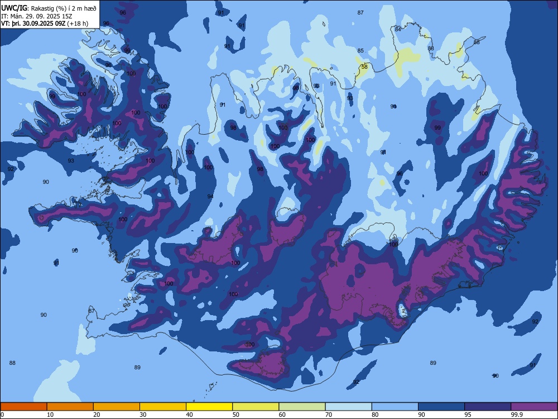Click the legend tick label "60"
This screenshot has width=558, height=419.
coord(282,415)
